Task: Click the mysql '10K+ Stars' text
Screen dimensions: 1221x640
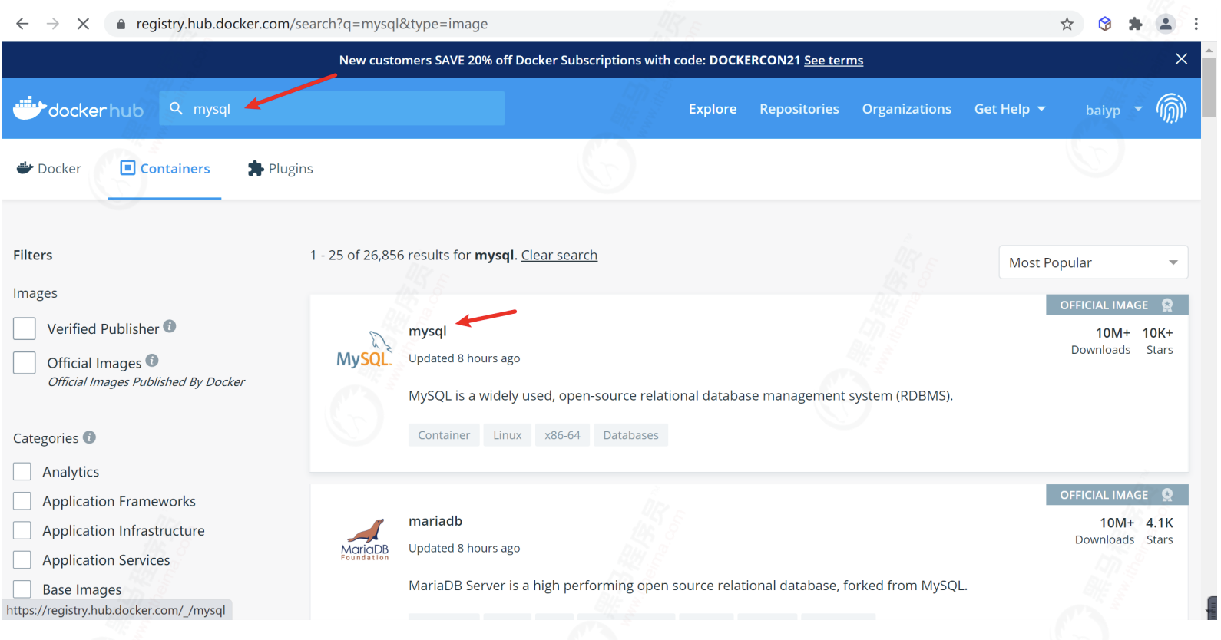Action: tap(1158, 341)
